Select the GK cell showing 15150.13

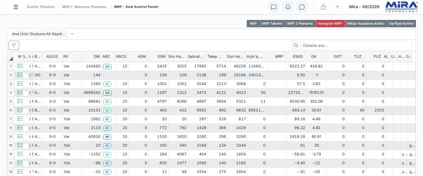point(316,93)
